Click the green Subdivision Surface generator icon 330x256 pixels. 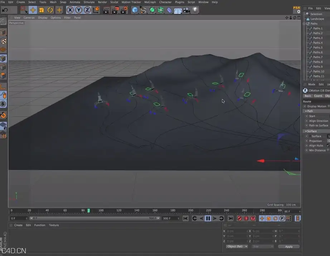click(x=152, y=10)
